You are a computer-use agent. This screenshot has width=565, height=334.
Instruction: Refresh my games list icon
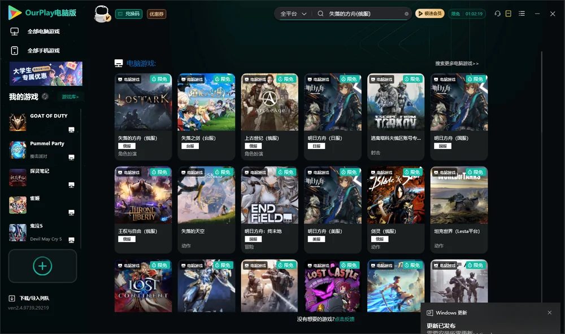pos(45,96)
